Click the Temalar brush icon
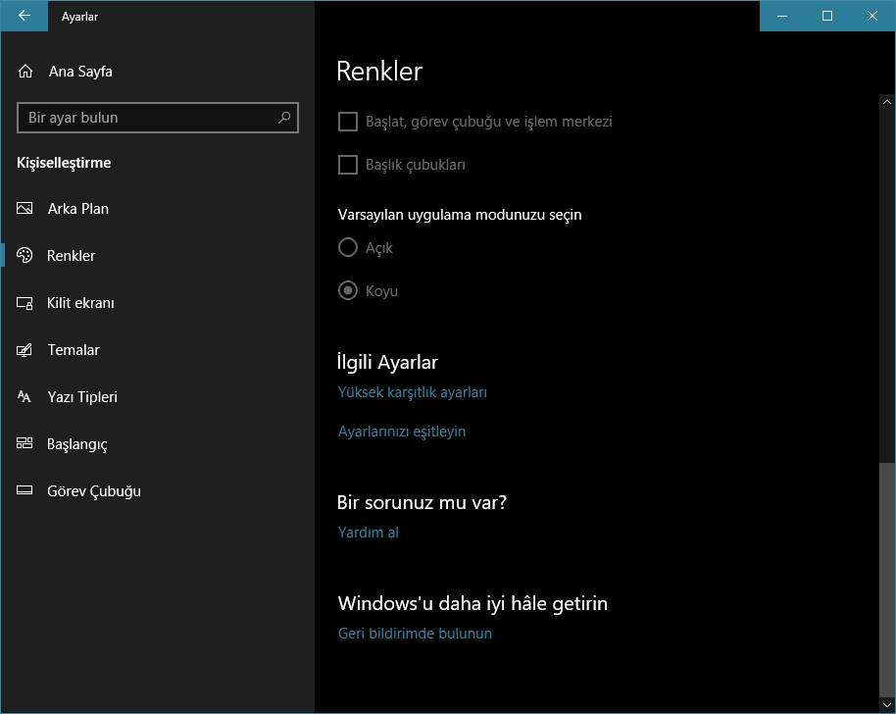896x714 pixels. 25,350
